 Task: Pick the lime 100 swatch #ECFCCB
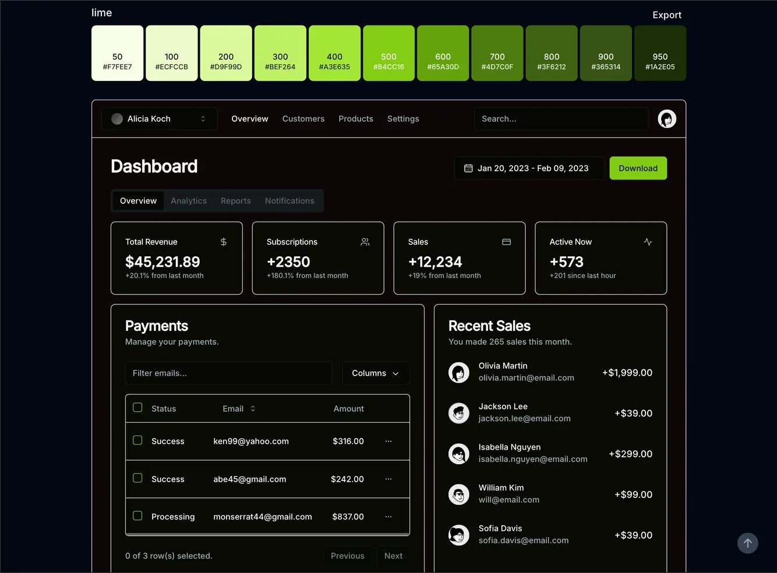click(172, 53)
